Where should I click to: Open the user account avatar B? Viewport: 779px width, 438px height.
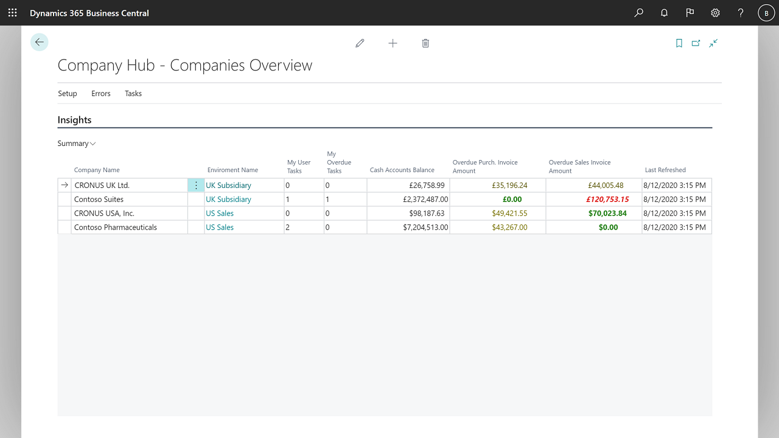tap(766, 13)
